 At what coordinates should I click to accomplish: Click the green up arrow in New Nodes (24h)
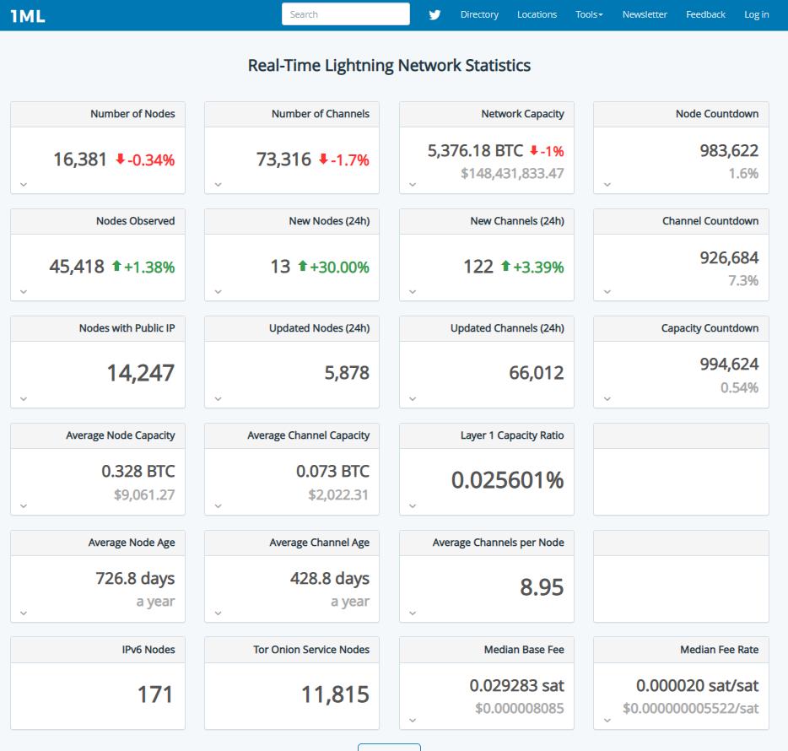click(x=302, y=267)
